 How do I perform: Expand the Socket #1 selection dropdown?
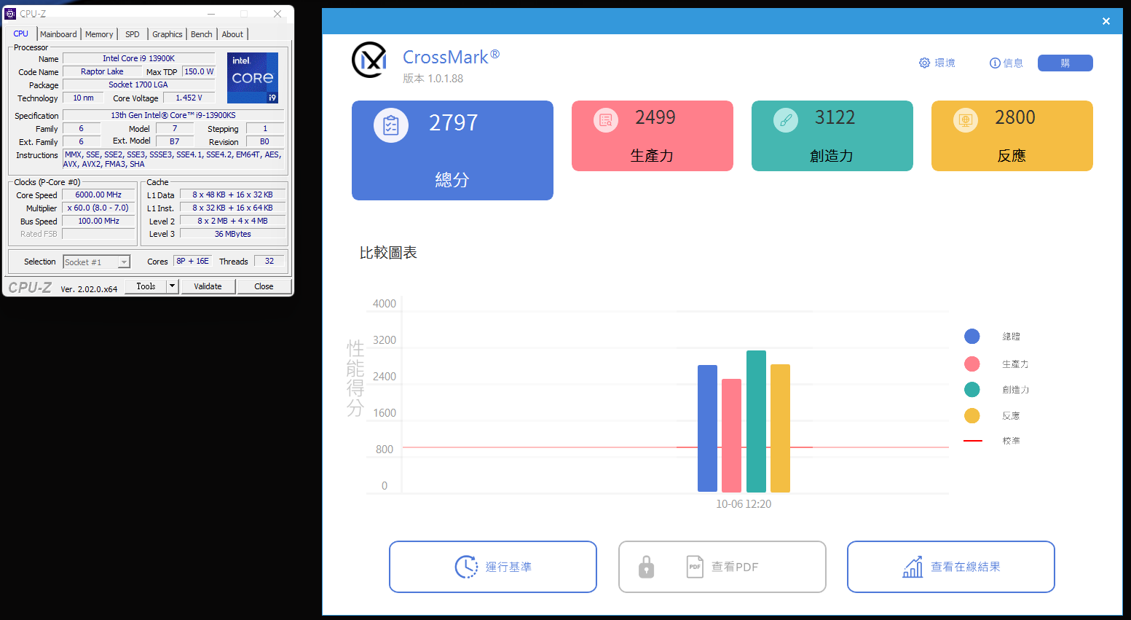[125, 262]
